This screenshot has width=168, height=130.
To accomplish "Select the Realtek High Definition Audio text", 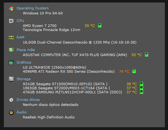I will pos(49,117).
